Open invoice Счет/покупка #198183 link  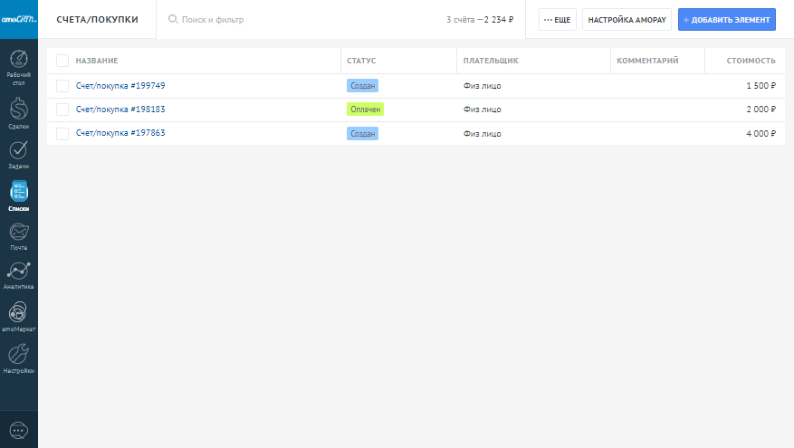[120, 110]
